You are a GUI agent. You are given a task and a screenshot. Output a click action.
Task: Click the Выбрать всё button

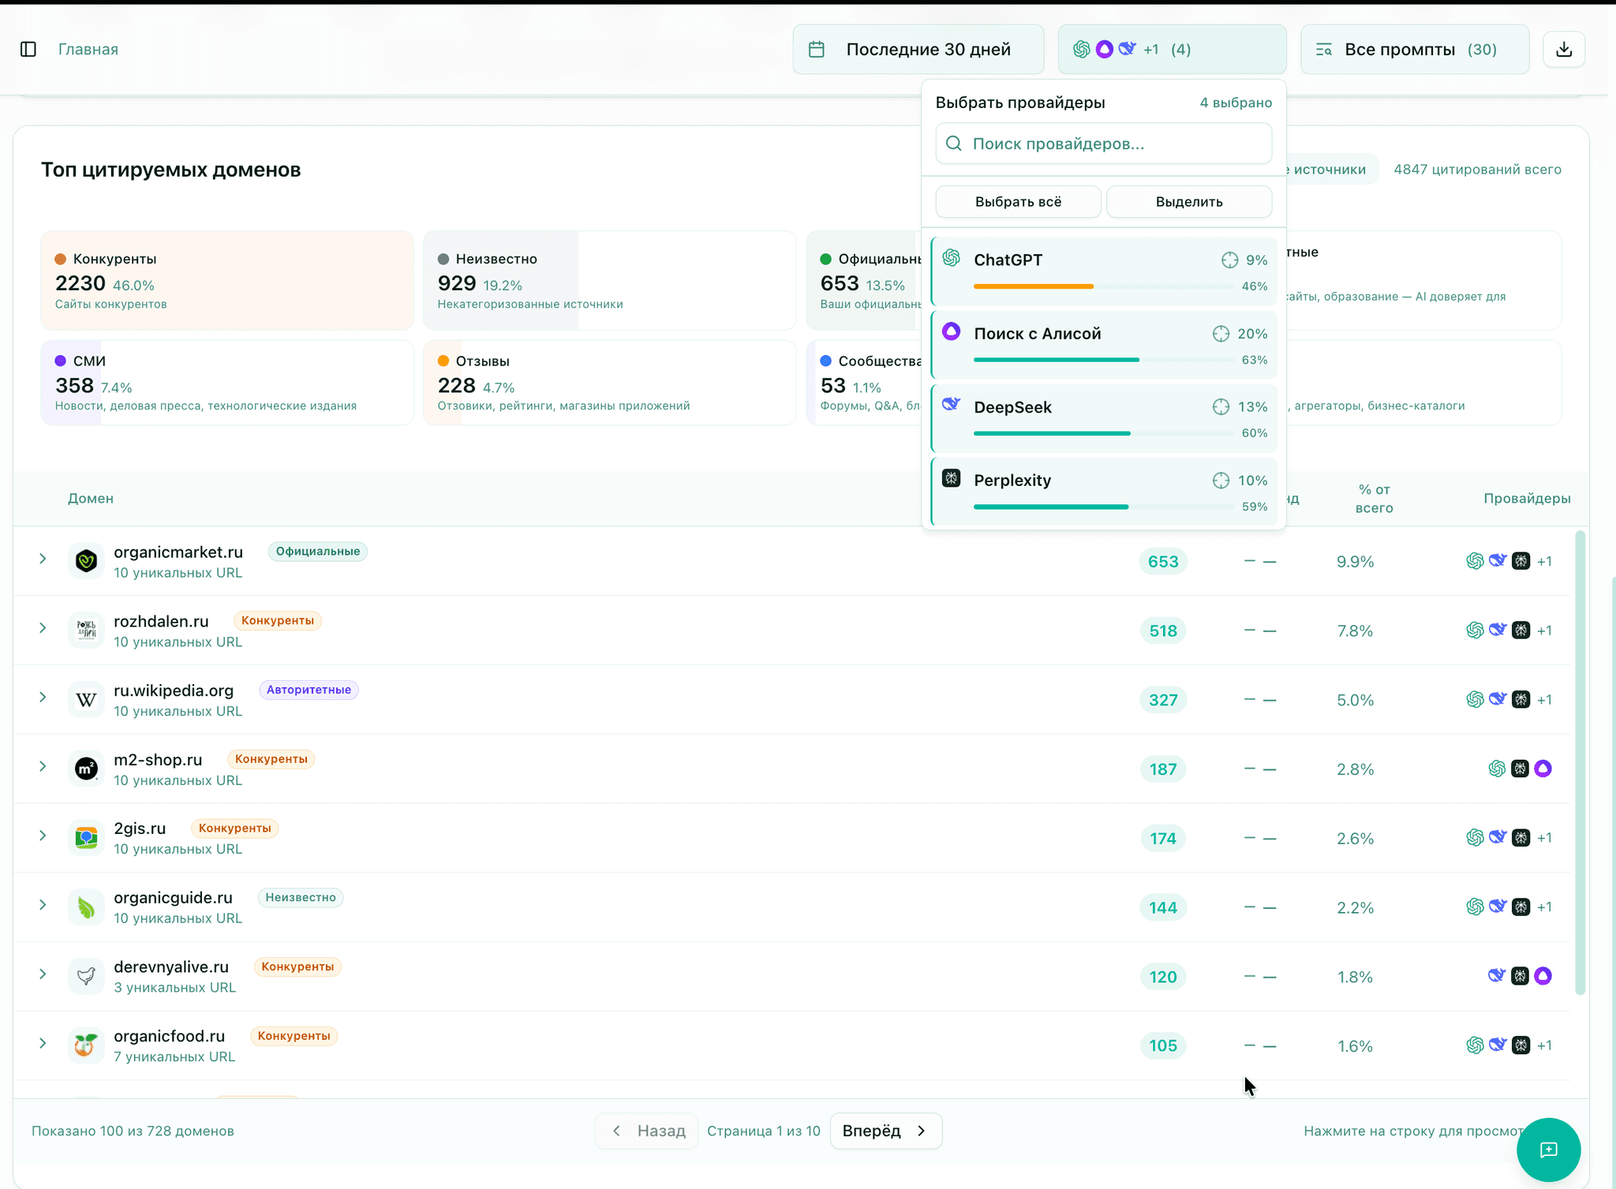tap(1018, 202)
